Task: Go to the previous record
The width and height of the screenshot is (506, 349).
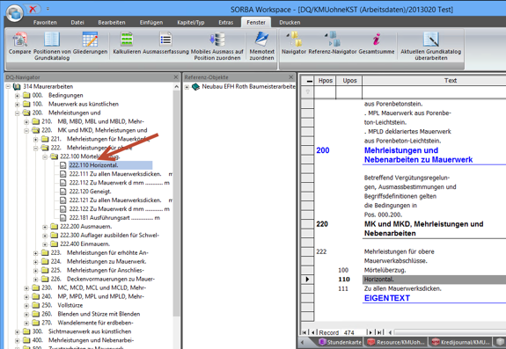Action: (312, 332)
